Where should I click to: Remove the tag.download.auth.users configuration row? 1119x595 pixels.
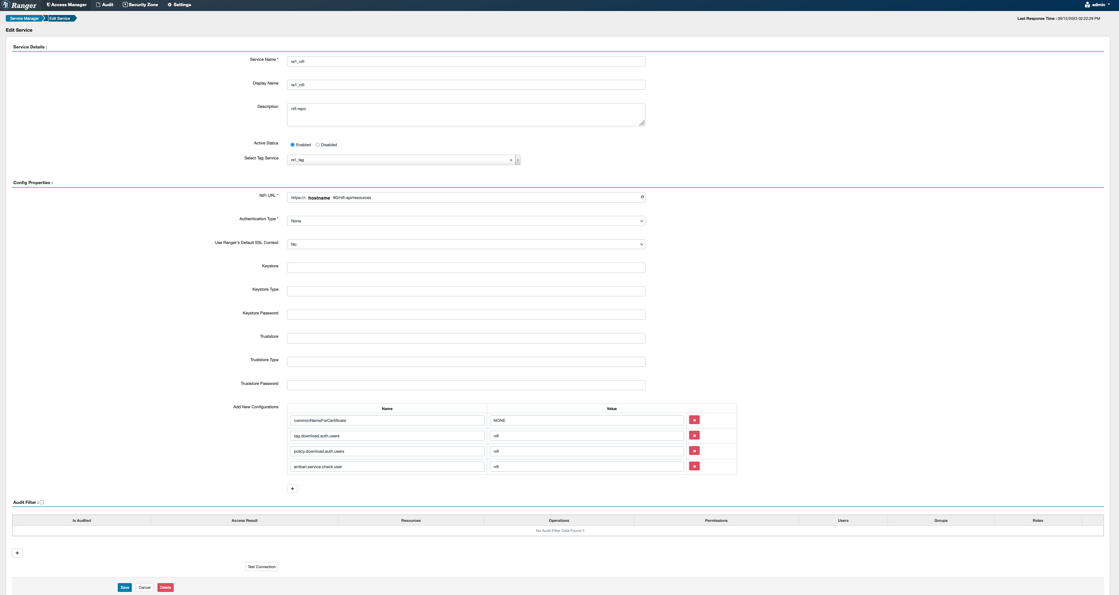694,436
